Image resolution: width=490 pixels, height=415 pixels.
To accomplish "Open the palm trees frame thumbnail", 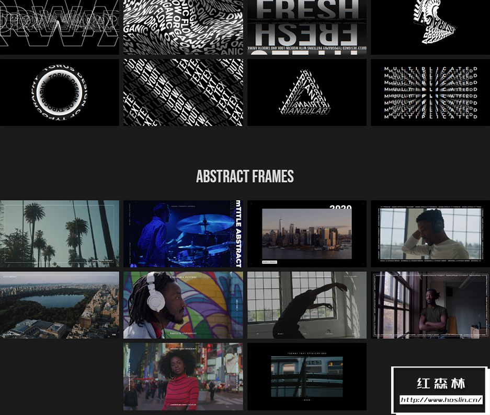I will coord(60,234).
